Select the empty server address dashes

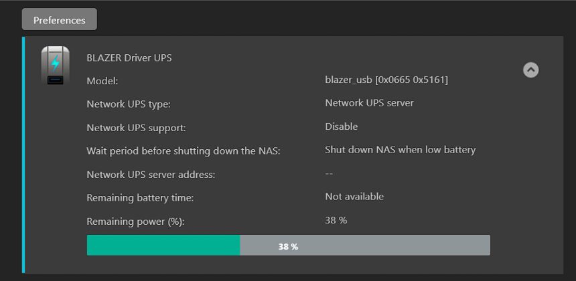pos(329,173)
